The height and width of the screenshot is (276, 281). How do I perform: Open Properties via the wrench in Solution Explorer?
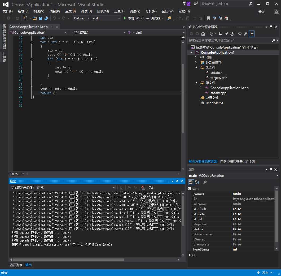[x=246, y=34]
